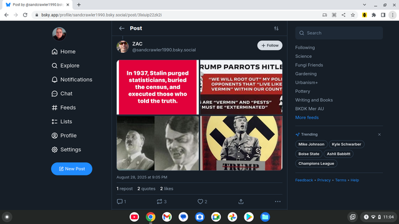Screen dimensions: 399x224
Task: Open the system tray clock showing 11:04
Action: (x=388, y=217)
